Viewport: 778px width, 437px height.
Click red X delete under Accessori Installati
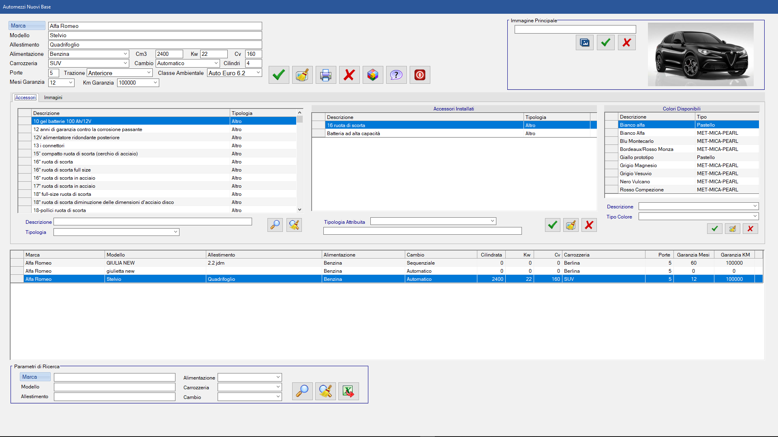[589, 225]
